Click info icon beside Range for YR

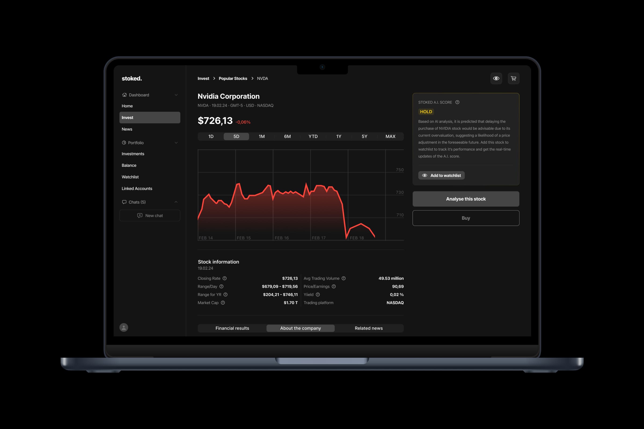point(226,294)
